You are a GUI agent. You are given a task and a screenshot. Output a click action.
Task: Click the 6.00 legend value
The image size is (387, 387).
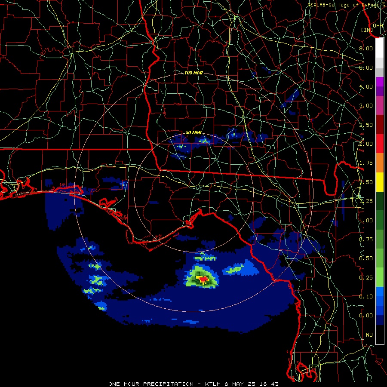coord(366,68)
